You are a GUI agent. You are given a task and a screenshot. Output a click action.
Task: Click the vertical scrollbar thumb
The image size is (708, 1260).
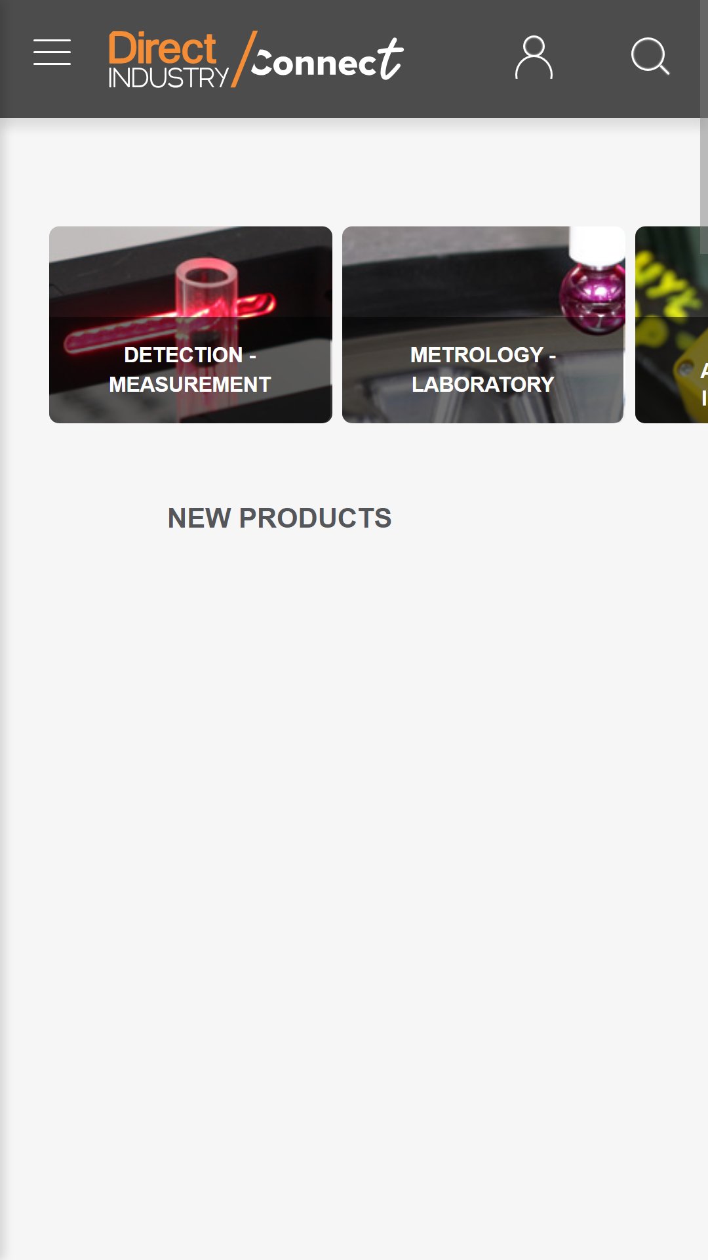coord(704,127)
